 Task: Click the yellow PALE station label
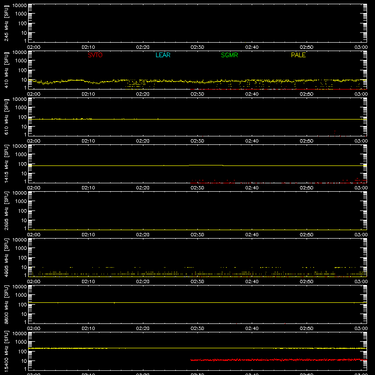point(298,55)
